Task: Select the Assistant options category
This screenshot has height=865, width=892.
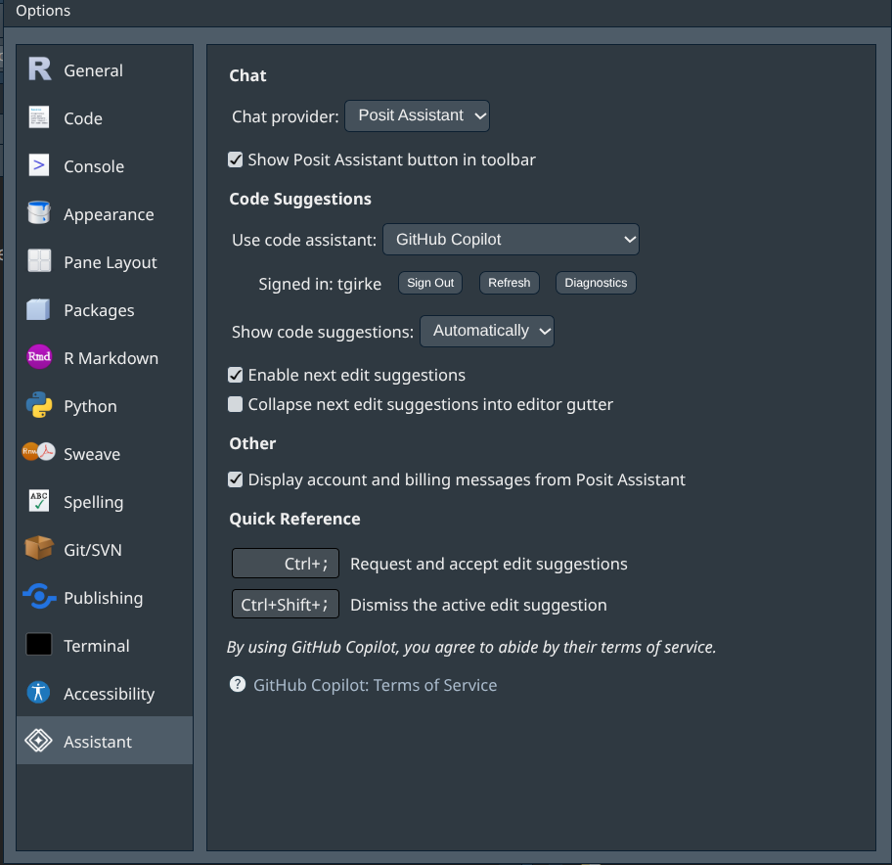Action: tap(105, 741)
